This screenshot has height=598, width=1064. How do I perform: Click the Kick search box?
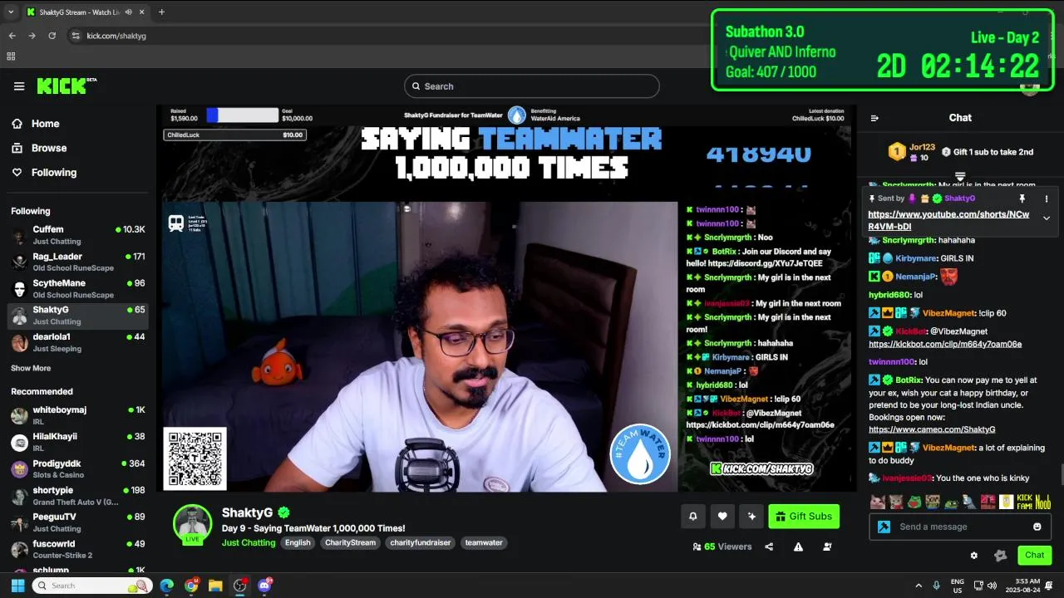click(x=532, y=86)
